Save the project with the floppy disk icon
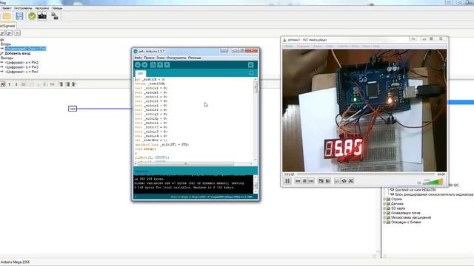Viewport: 474px width, 266px height. (x=19, y=16)
